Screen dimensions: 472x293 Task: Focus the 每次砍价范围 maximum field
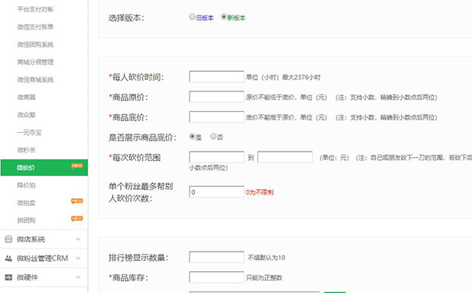[285, 157]
